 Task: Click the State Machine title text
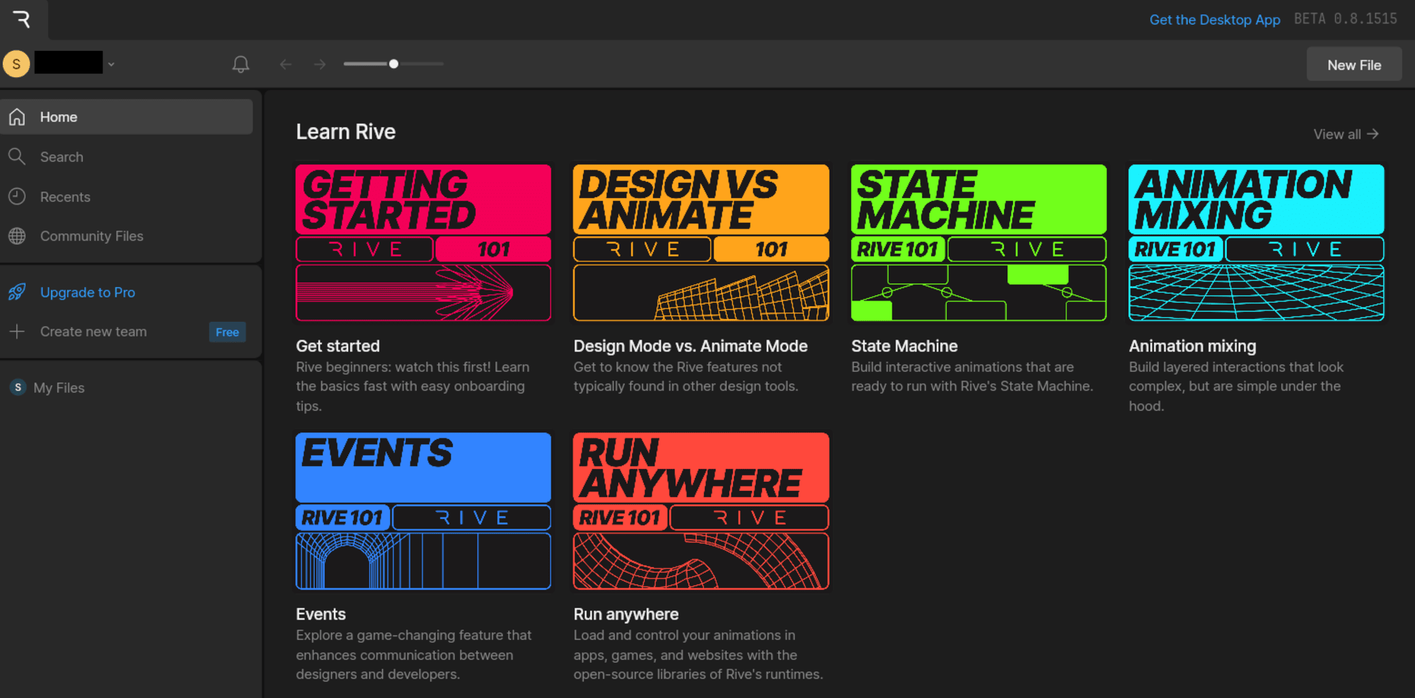[904, 346]
